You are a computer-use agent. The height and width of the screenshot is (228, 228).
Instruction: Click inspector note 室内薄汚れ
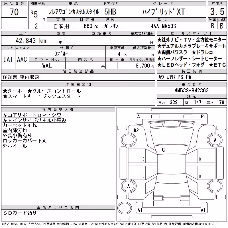pyautogui.click(x=15, y=130)
